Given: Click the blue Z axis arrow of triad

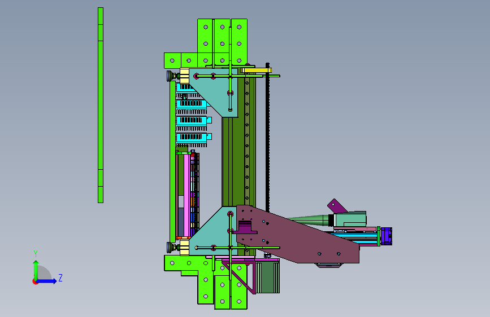Looking at the screenshot, I should click(x=47, y=281).
